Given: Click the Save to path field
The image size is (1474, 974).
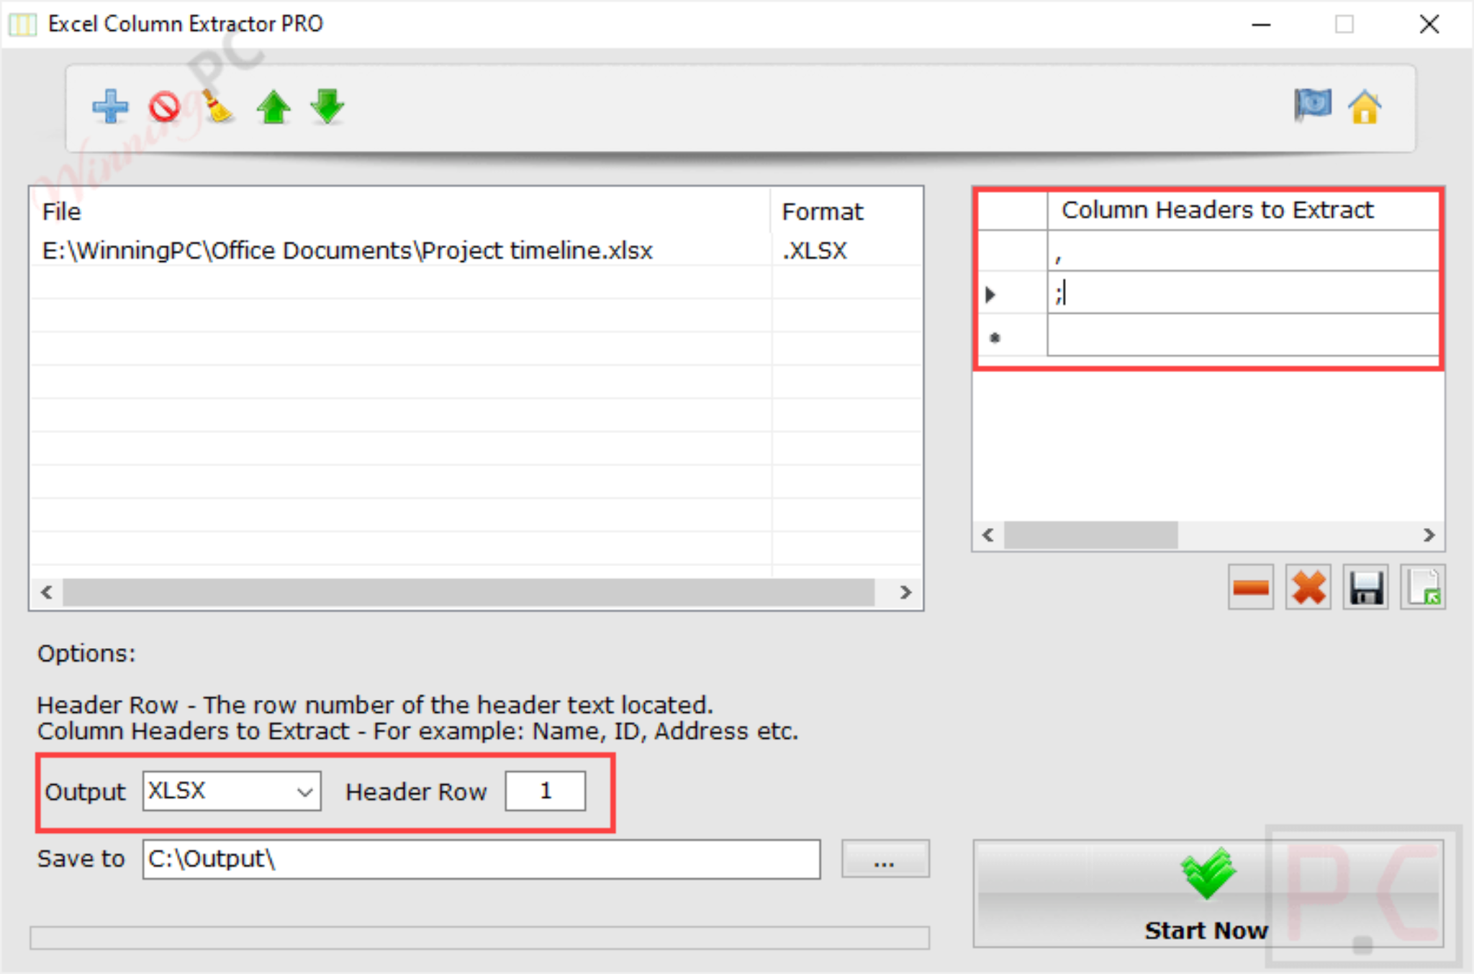Looking at the screenshot, I should pyautogui.click(x=482, y=859).
